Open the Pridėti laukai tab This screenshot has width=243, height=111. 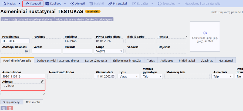pos(187,60)
